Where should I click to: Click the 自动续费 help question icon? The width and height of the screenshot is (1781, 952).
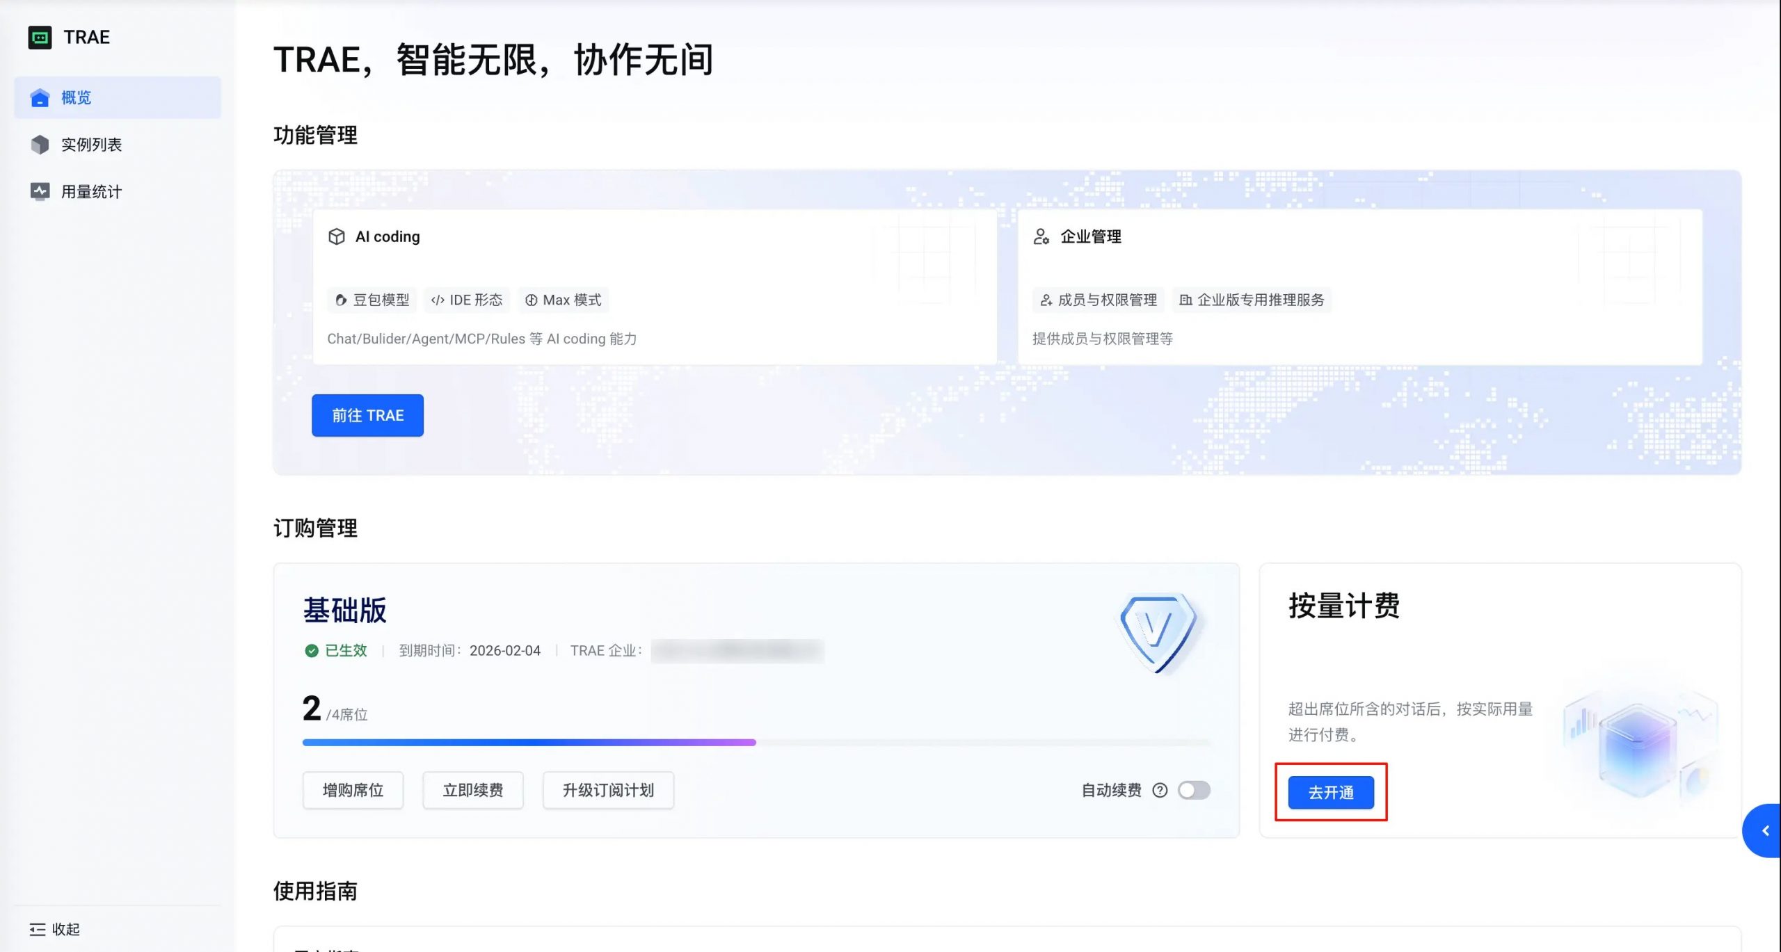pos(1160,790)
